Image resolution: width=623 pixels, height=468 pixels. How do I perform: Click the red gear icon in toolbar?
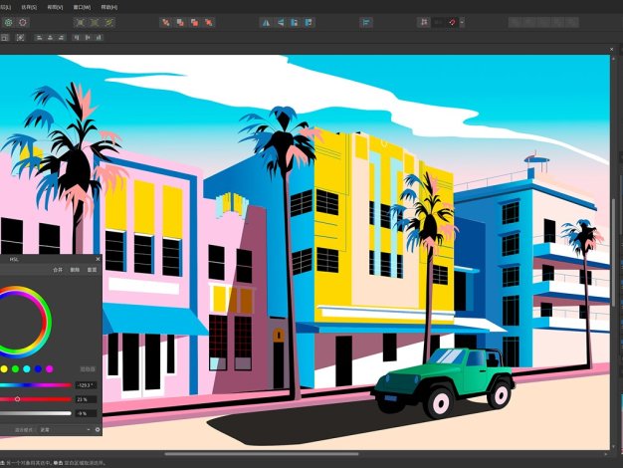click(23, 23)
